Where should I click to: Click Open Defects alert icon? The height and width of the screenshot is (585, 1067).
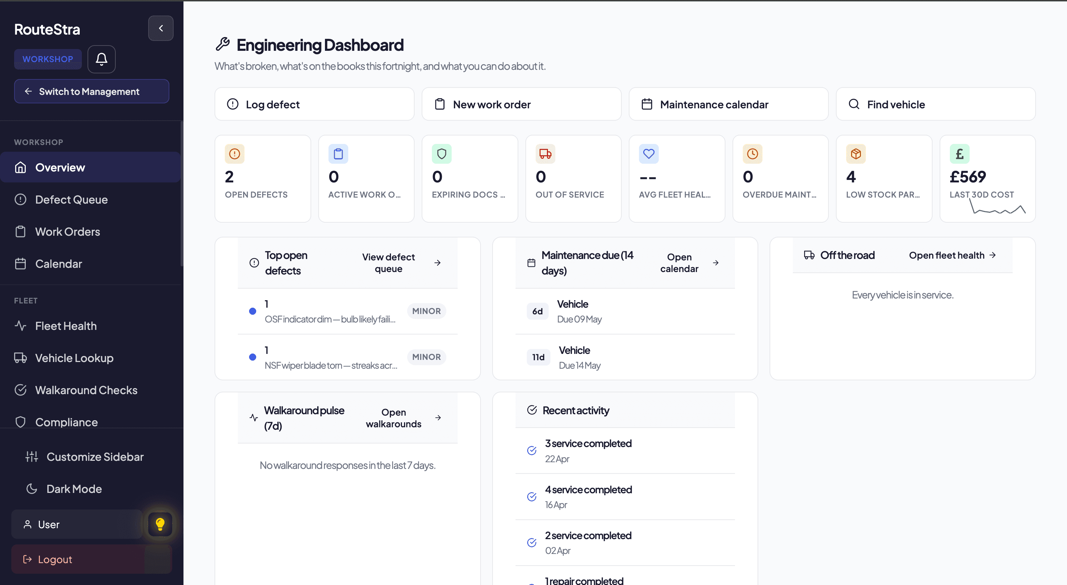coord(235,154)
